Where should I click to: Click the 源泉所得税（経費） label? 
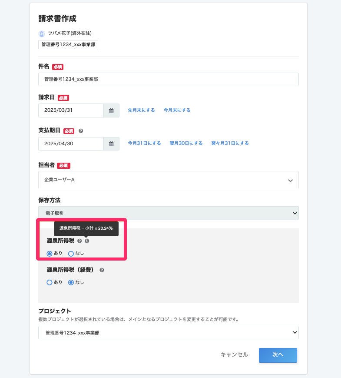(70, 270)
